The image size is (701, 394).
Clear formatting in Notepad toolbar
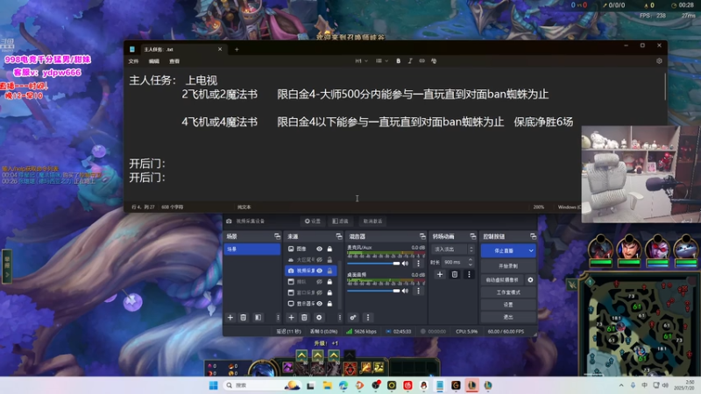coord(433,61)
